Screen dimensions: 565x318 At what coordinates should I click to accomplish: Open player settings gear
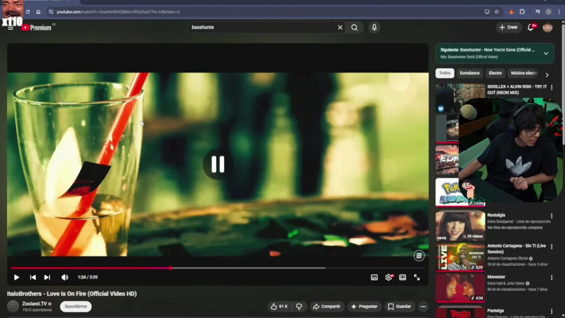pos(388,277)
